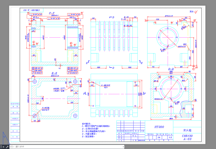Select the 床头箱 title block text
The height and width of the screenshot is (149, 216).
pos(187,130)
